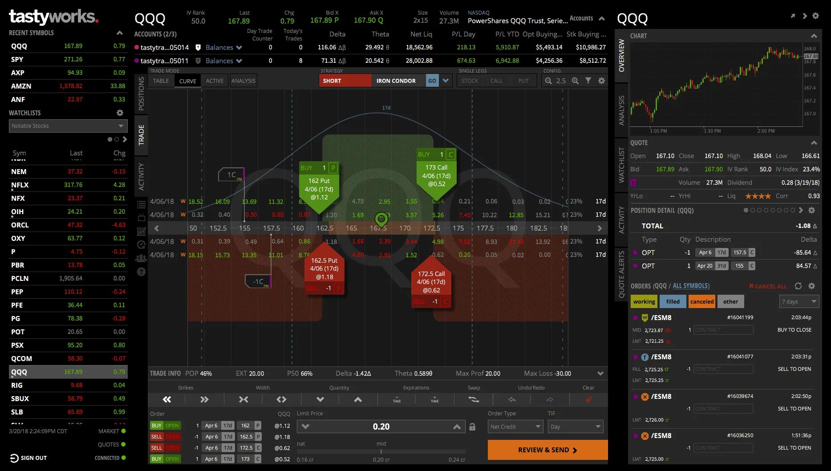Toggle SELL OPEN on 172.5 call leg
This screenshot has width=831, height=471.
tap(165, 448)
